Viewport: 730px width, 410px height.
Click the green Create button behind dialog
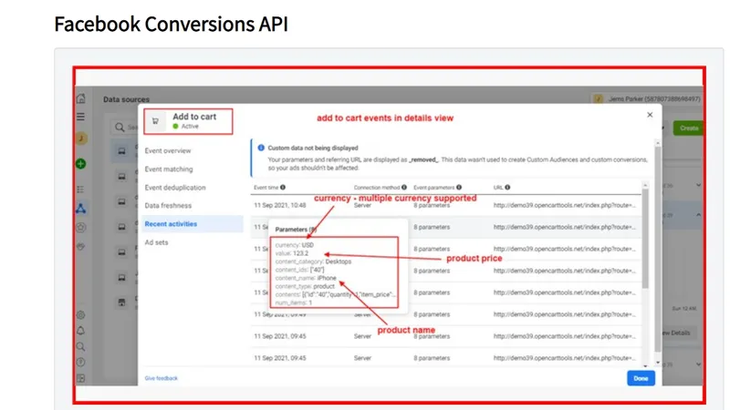point(688,128)
